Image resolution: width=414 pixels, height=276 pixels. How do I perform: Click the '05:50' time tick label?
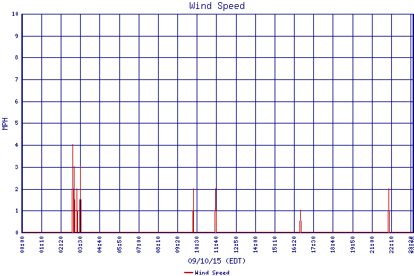(119, 244)
